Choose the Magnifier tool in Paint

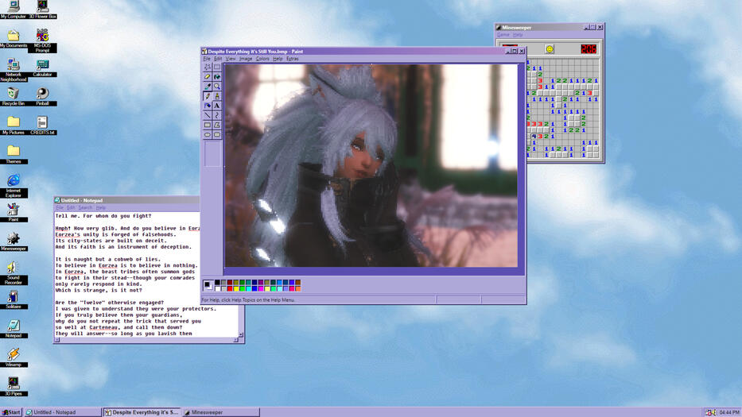pos(217,87)
